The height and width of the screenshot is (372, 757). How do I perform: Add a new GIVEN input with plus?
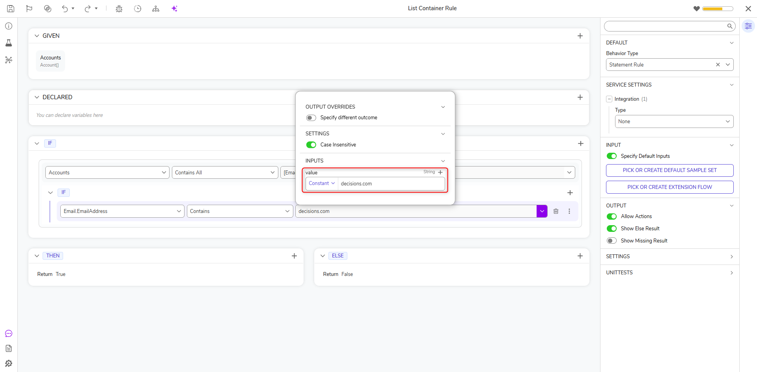point(580,36)
